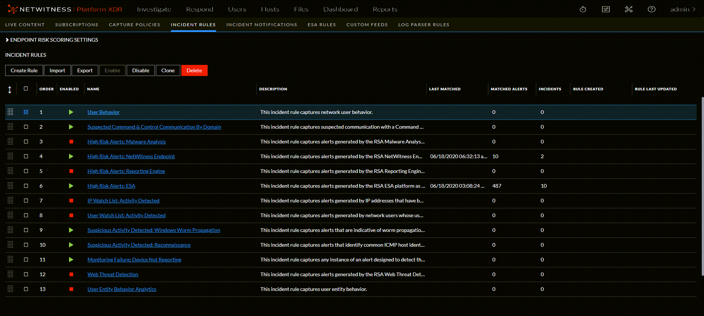Click enabled arrow for Suspected Command & Control rule

pos(71,127)
